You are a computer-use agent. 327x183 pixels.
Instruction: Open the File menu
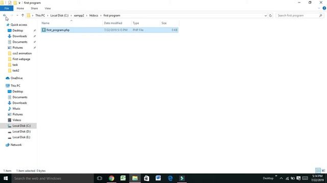point(7,8)
